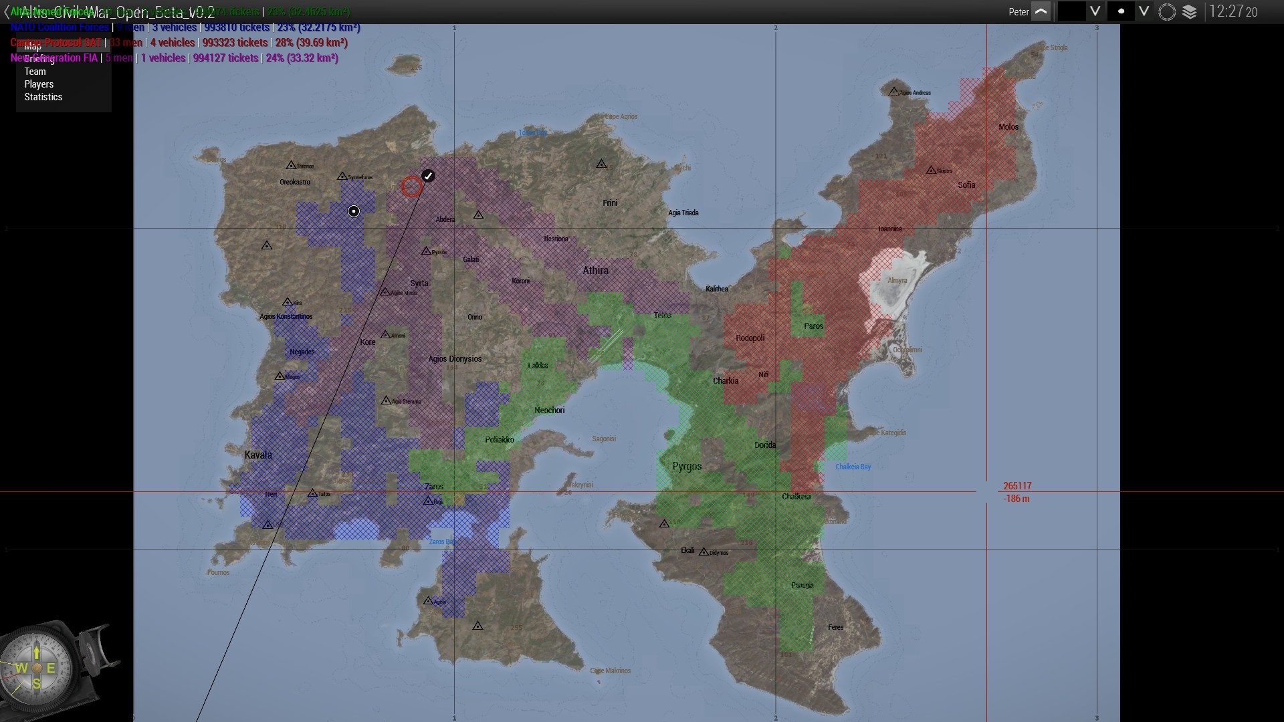The image size is (1284, 722).
Task: Click the Pyrgos town label
Action: [687, 467]
